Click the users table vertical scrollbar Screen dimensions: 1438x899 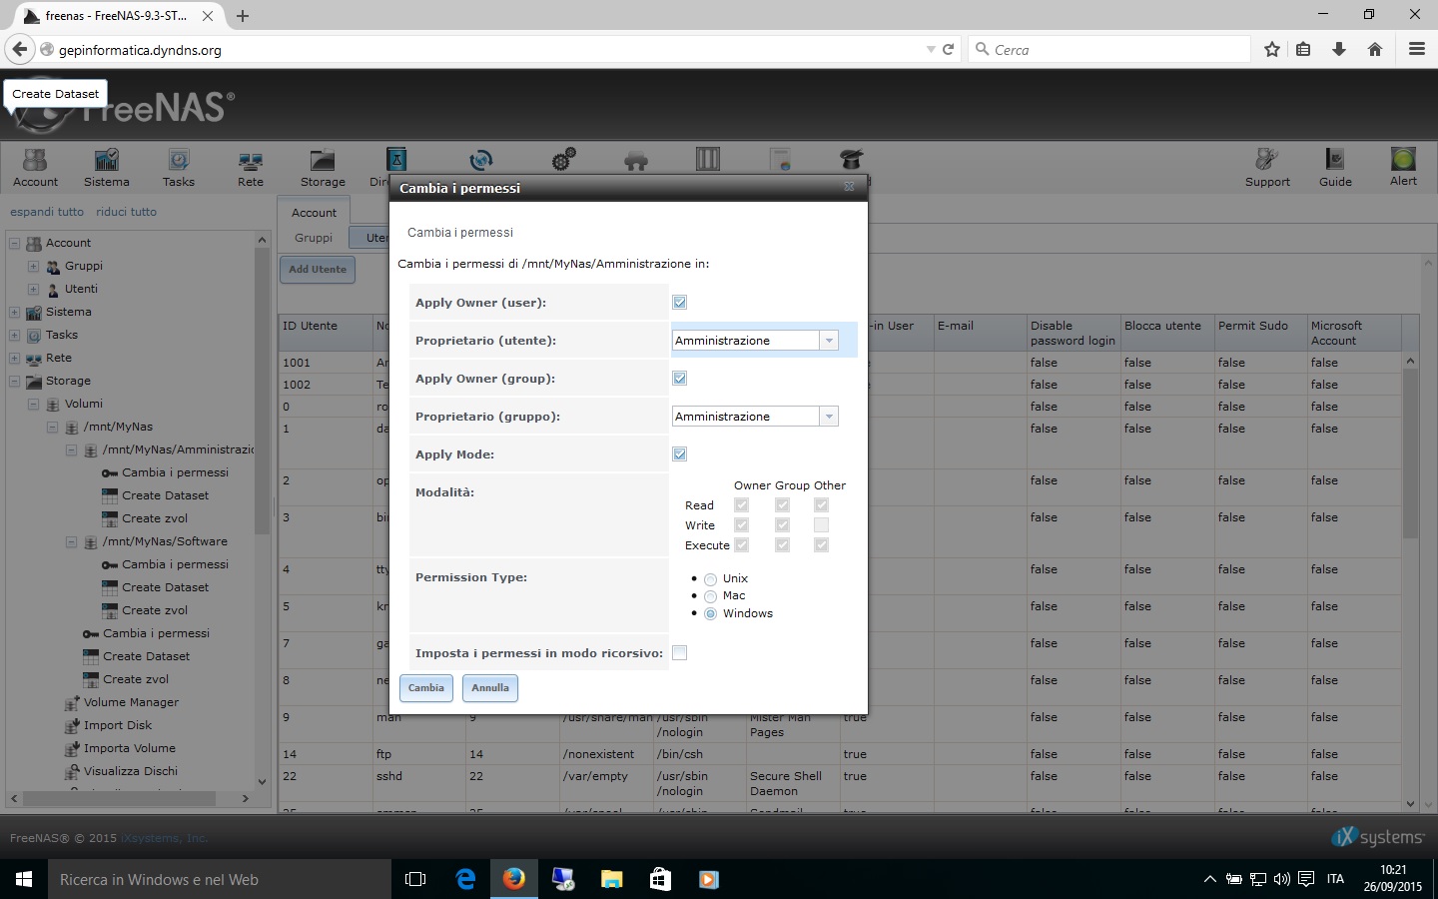tap(1410, 582)
